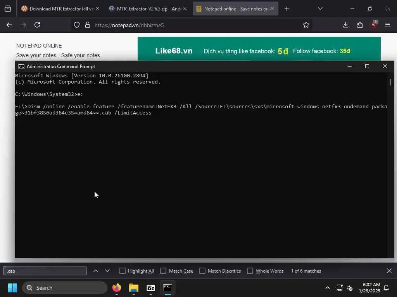The height and width of the screenshot is (297, 397).
Task: Open 7-Zip from the taskbar
Action: click(x=151, y=288)
